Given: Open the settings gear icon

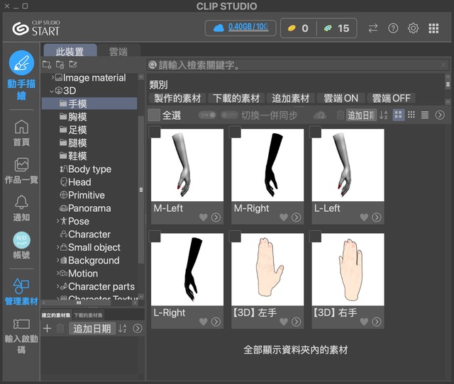Looking at the screenshot, I should (413, 28).
